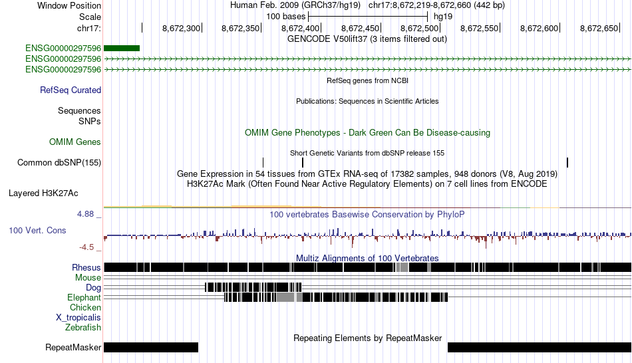Click the right RepeatMasker black block
The height and width of the screenshot is (363, 632).
540,347
